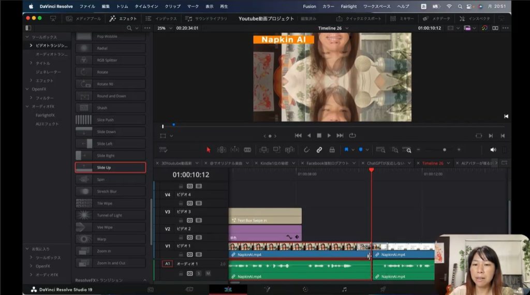Open the インスペクタ panel
This screenshot has height=295, width=530.
pyautogui.click(x=475, y=19)
